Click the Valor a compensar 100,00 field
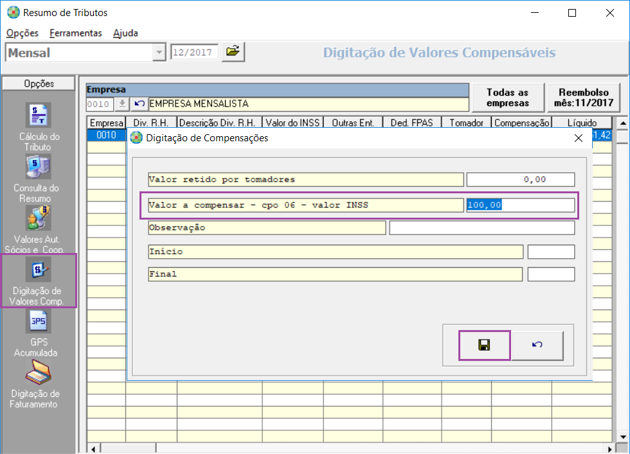 click(520, 205)
